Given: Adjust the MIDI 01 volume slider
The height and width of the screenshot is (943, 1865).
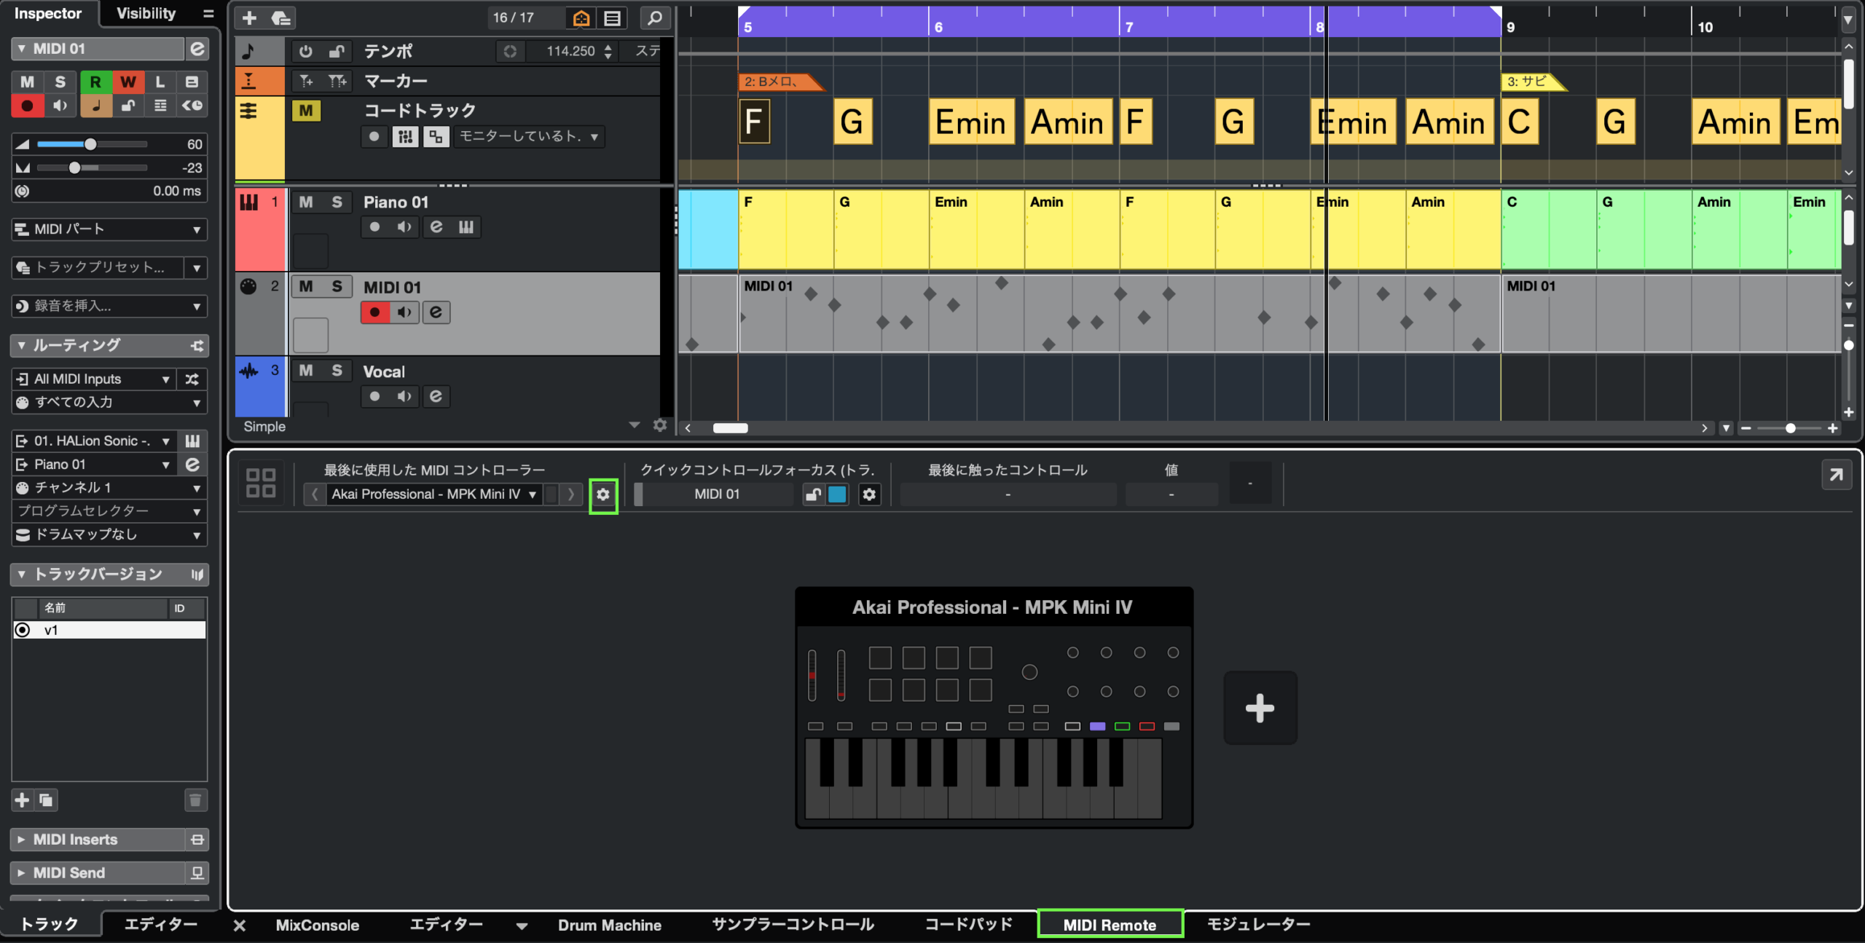Looking at the screenshot, I should [x=90, y=144].
